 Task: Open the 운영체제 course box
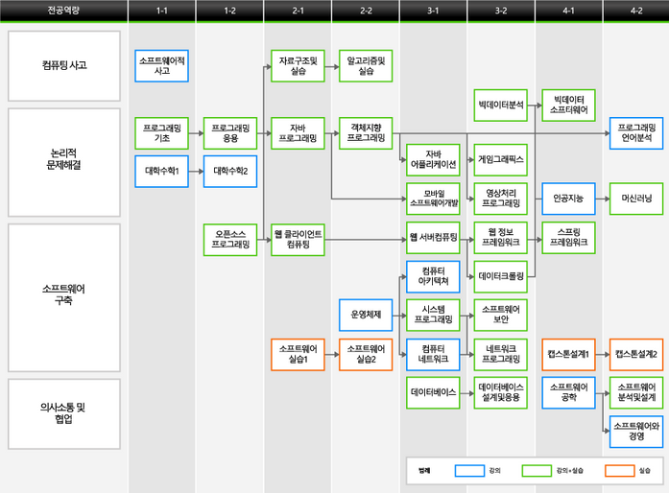(x=366, y=315)
